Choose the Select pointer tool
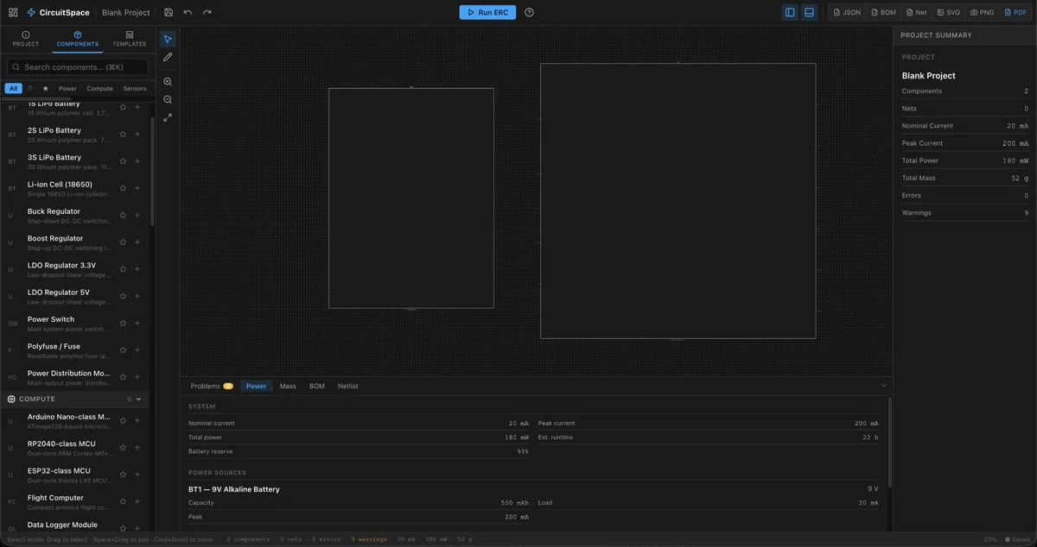1037x547 pixels. pos(168,40)
